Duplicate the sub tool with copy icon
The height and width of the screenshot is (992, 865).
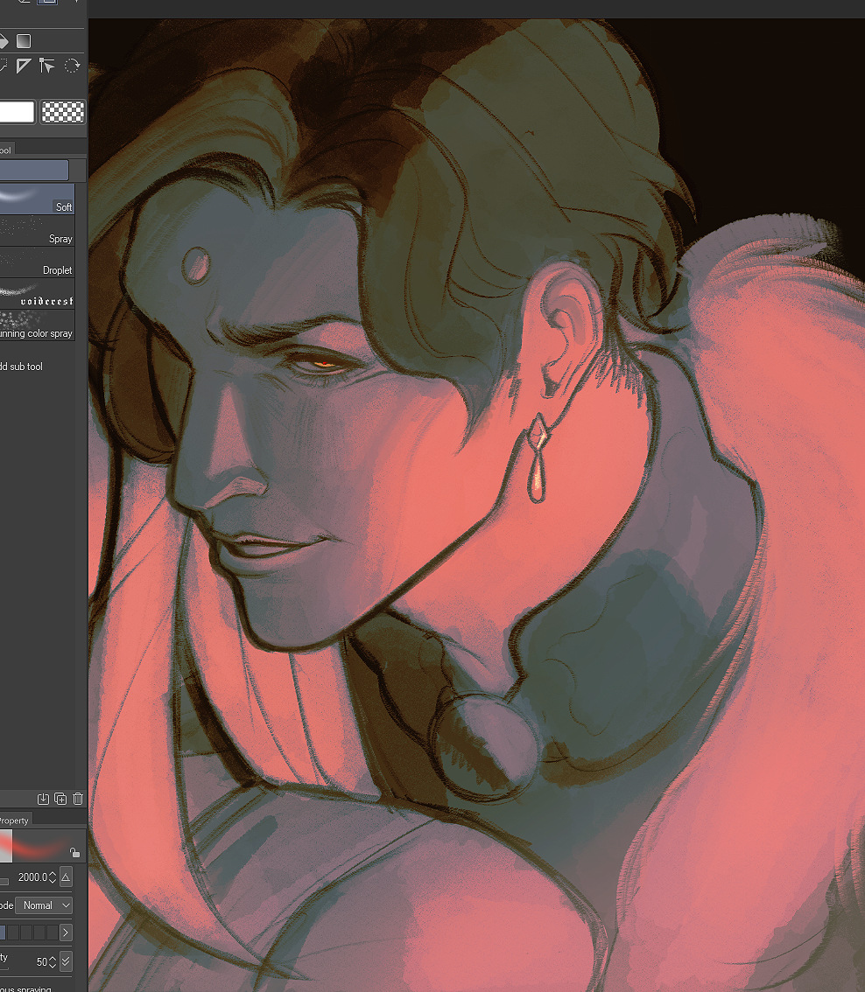60,798
